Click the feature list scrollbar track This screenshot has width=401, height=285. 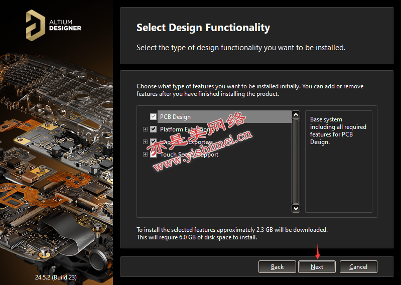[296, 162]
